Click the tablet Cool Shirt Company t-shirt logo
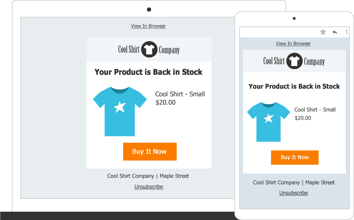 click(294, 61)
